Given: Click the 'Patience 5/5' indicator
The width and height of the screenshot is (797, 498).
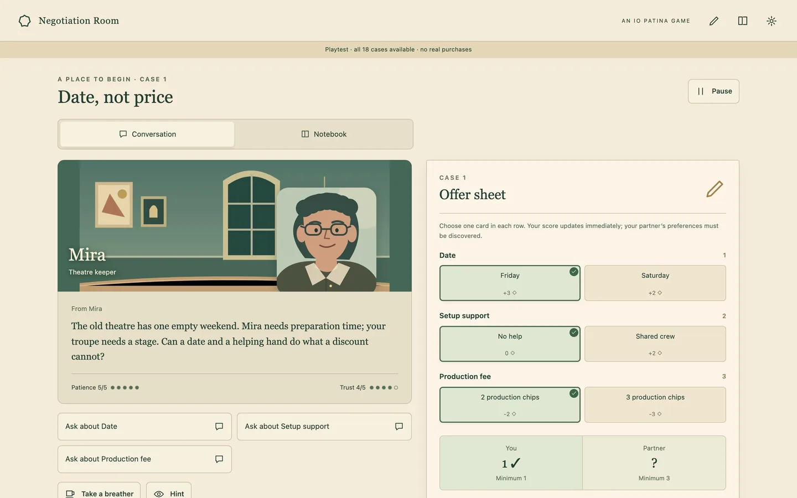Looking at the screenshot, I should click(x=105, y=388).
